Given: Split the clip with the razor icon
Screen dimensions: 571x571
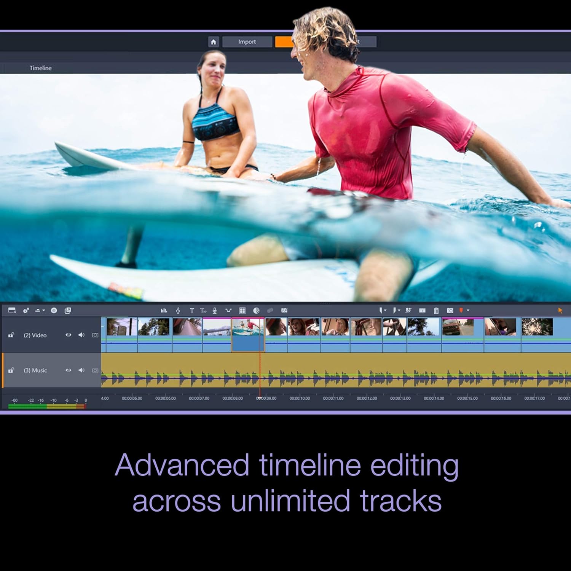Looking at the screenshot, I should [422, 311].
